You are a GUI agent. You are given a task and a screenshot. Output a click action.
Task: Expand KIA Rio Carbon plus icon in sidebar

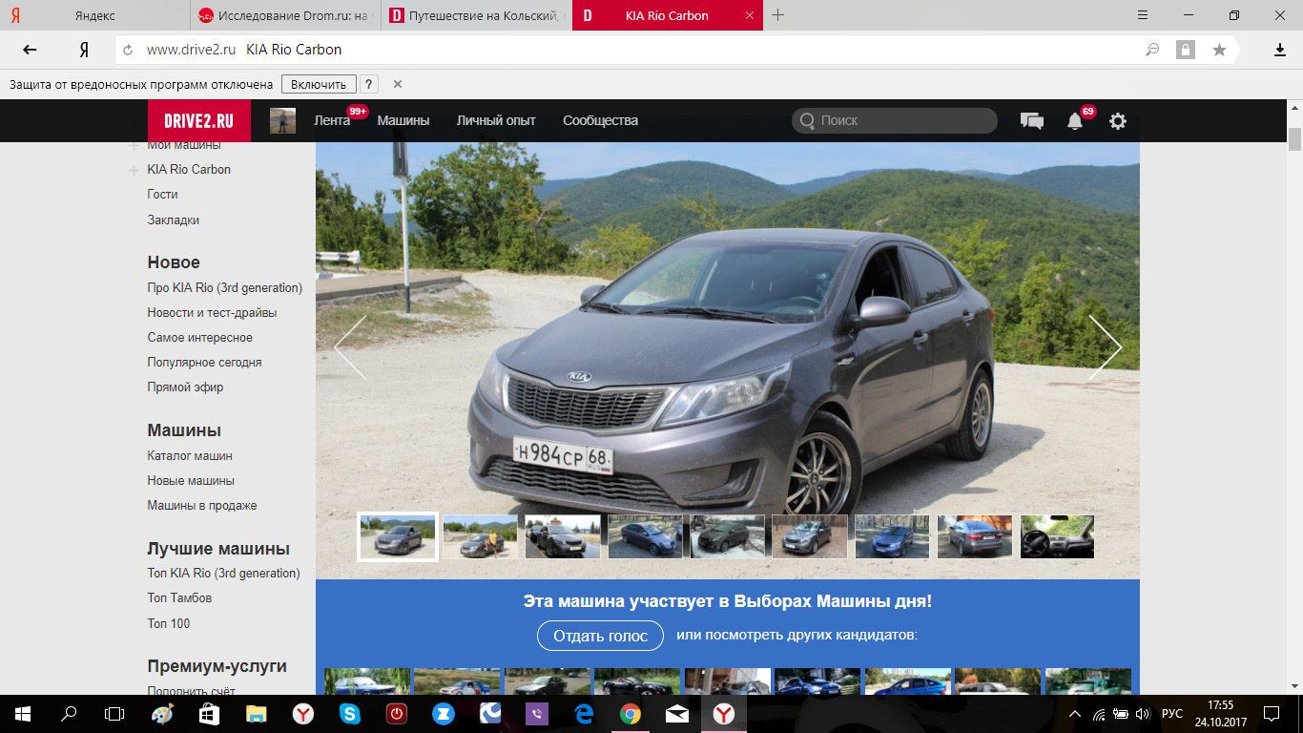tap(134, 170)
